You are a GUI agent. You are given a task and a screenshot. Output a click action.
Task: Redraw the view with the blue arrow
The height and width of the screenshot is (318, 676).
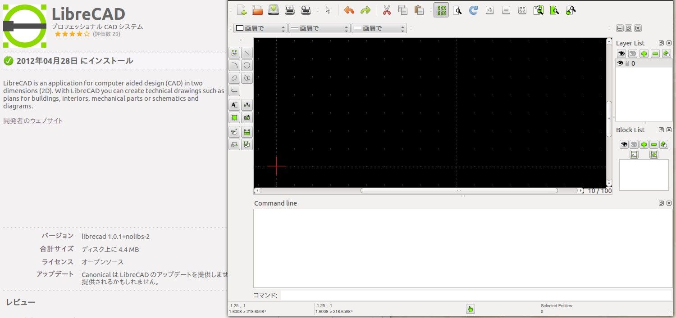(x=473, y=10)
